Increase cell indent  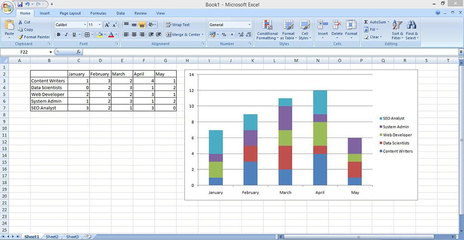159,35
